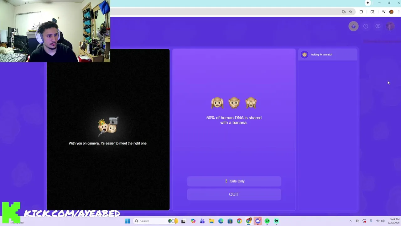Bookmark this page with the star icon
This screenshot has width=401, height=226.
click(x=351, y=12)
